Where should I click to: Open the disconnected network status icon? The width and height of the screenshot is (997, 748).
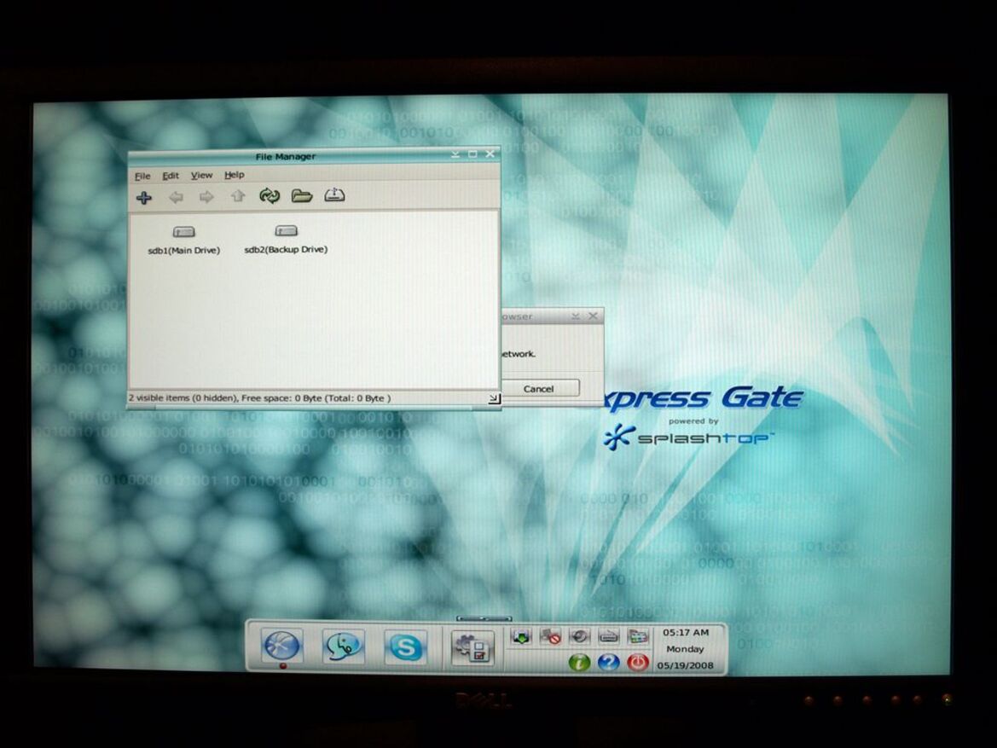(x=551, y=636)
